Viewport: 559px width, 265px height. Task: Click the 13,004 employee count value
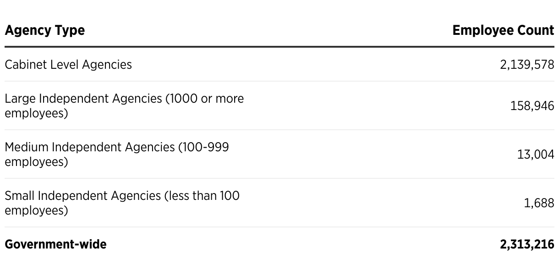pyautogui.click(x=536, y=155)
